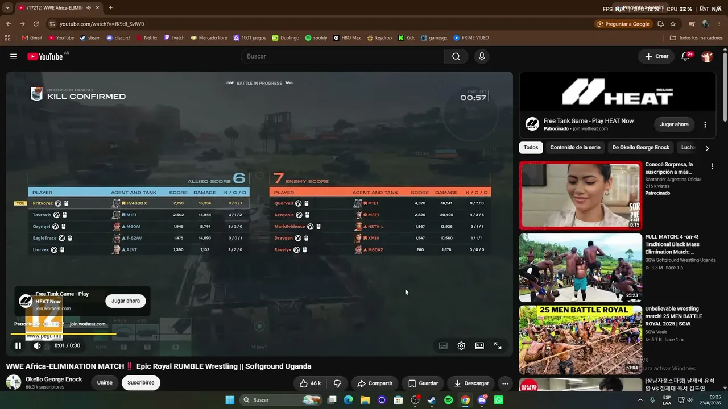The image size is (728, 409).
Task: Open the Crear menu
Action: 656,56
